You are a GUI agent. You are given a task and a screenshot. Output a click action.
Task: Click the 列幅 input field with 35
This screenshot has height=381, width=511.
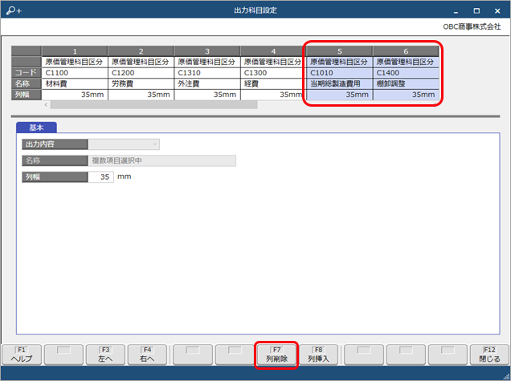coord(100,177)
